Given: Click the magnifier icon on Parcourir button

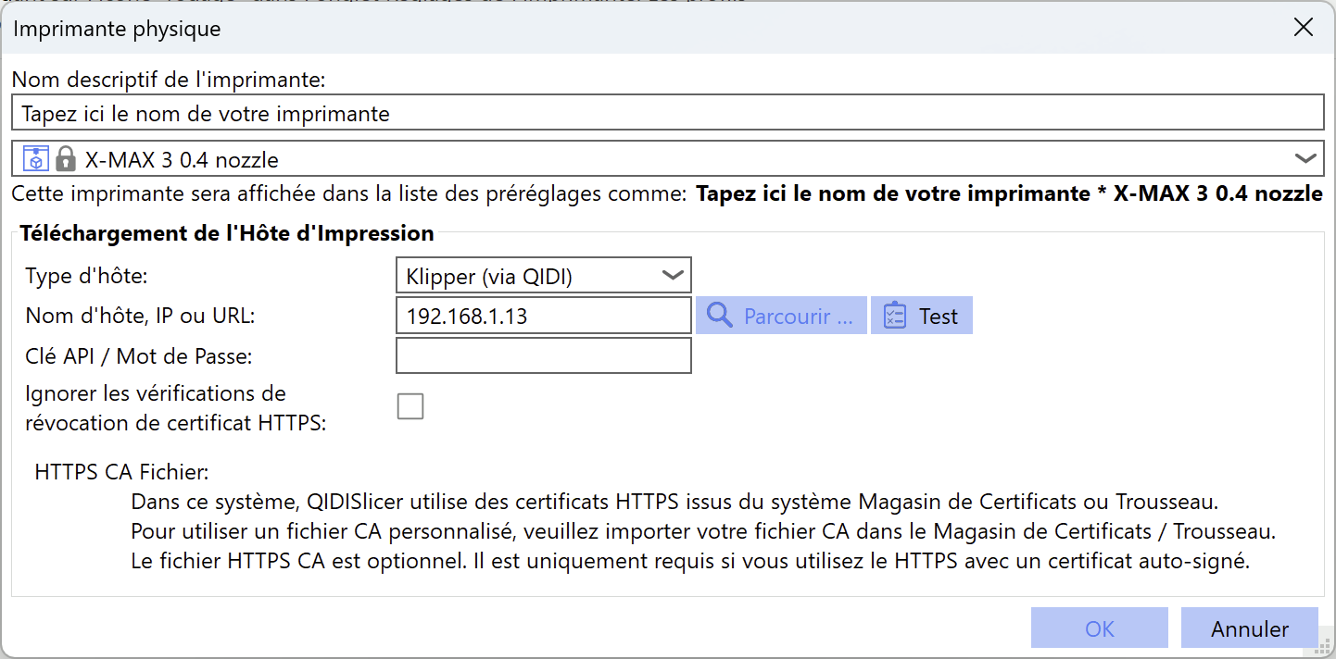Looking at the screenshot, I should pyautogui.click(x=720, y=316).
